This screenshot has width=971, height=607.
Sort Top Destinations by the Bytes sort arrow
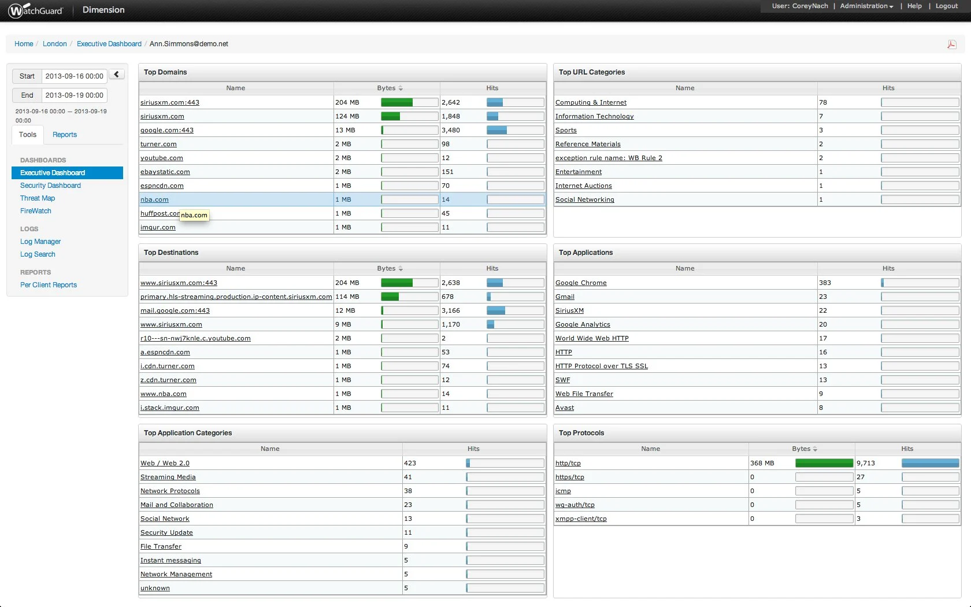[x=401, y=269]
